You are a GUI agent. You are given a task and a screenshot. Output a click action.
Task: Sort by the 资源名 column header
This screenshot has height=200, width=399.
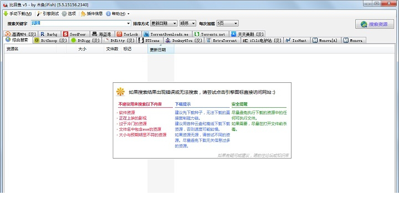pyautogui.click(x=30, y=49)
